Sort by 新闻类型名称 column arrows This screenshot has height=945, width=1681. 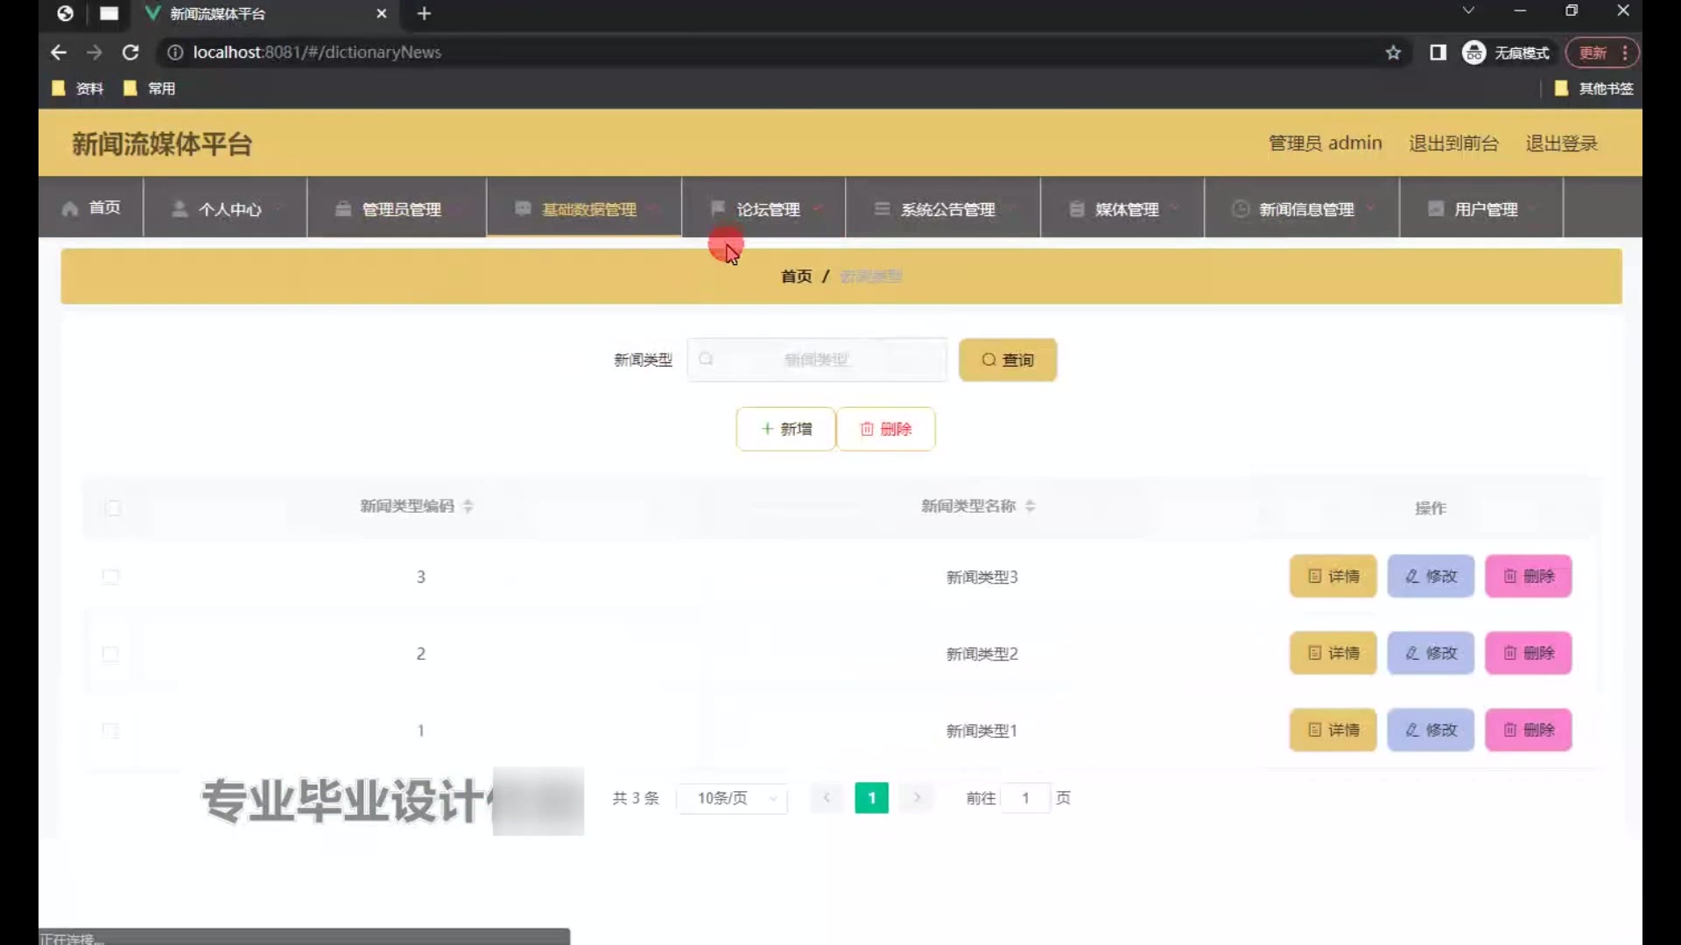1030,507
